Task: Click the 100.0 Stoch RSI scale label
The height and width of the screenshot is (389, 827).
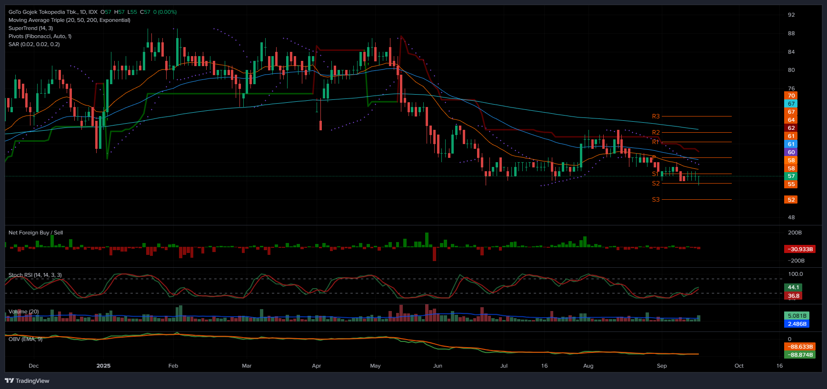Action: pyautogui.click(x=796, y=274)
